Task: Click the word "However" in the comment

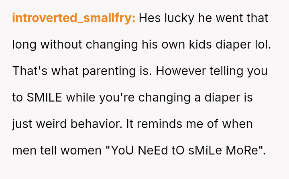Action: pos(182,71)
